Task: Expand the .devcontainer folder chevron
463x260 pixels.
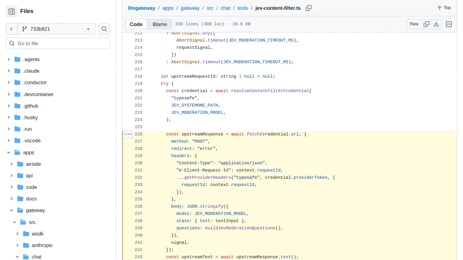Action: [9, 94]
